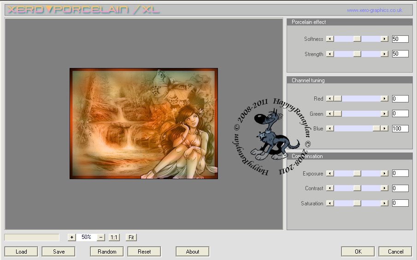
Task: Click the Strength slider thumb
Action: [x=357, y=54]
